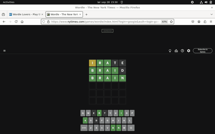Open the lightbulb hints icon
Viewport: 215px width, 134px height.
(170, 51)
